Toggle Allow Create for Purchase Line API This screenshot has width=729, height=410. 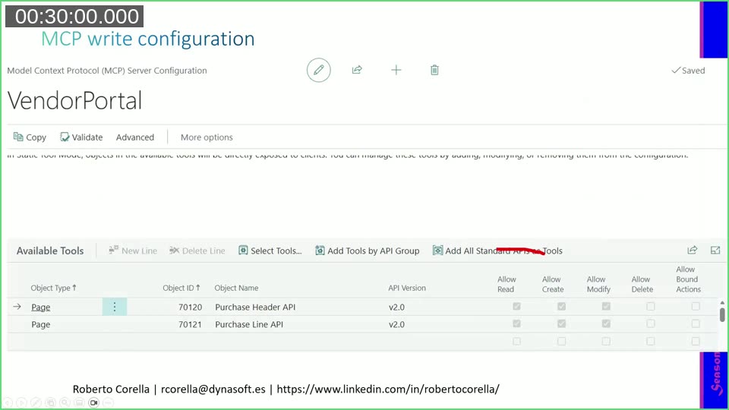click(x=561, y=323)
